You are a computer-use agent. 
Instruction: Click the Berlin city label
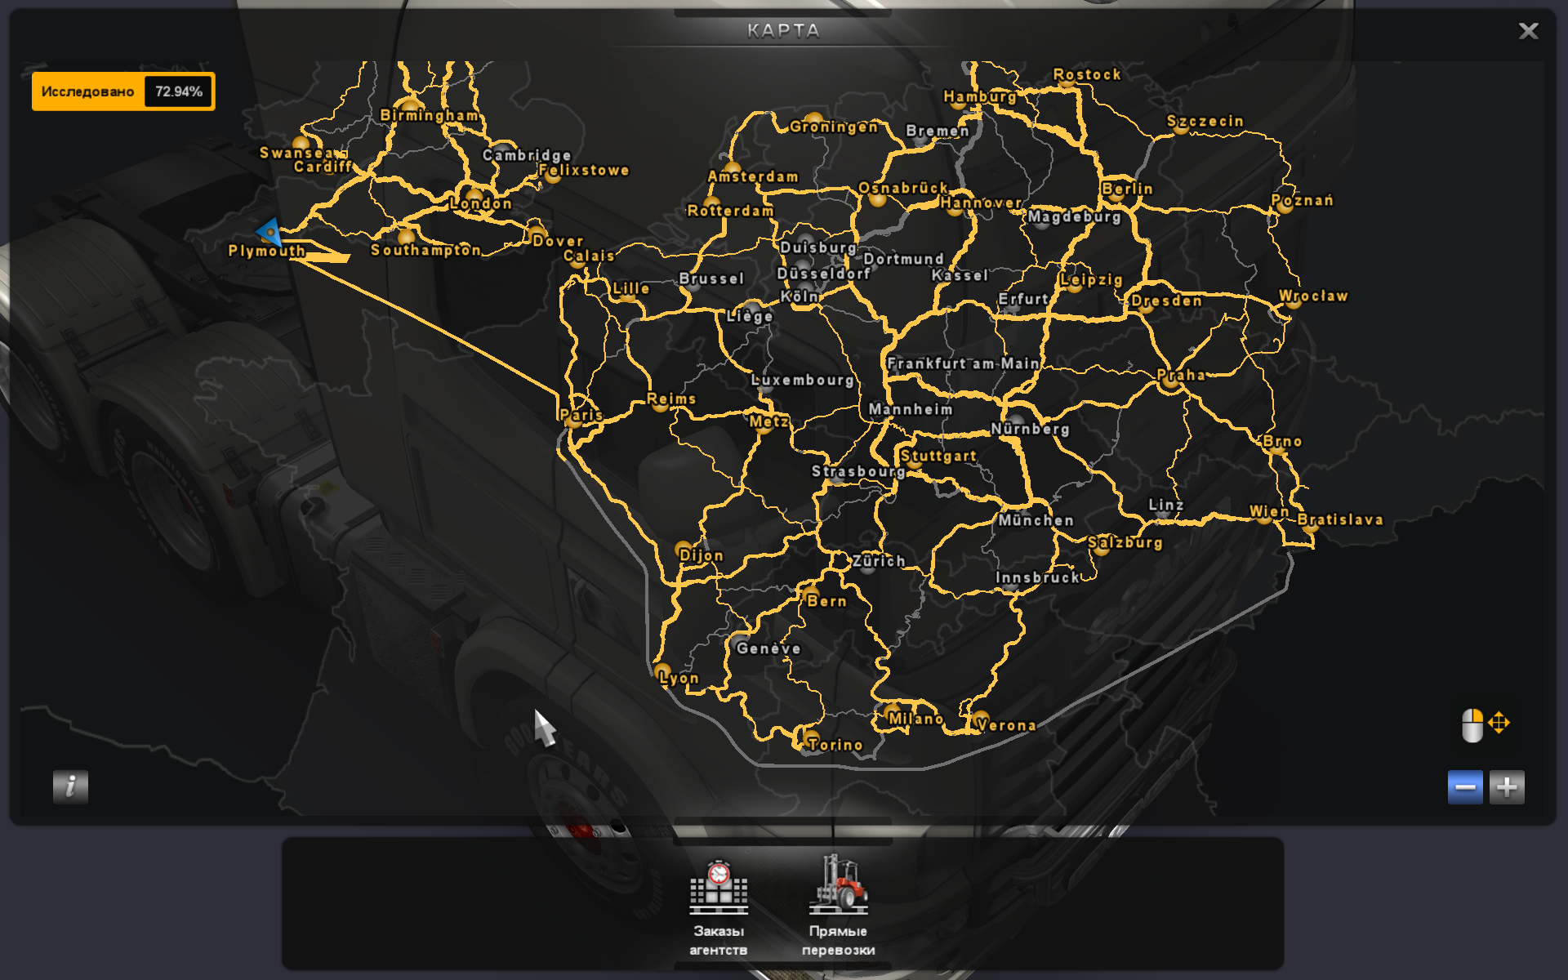[x=1127, y=189]
